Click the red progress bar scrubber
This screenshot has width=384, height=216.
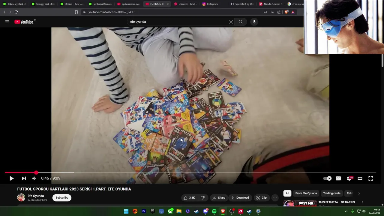[x=36, y=172]
